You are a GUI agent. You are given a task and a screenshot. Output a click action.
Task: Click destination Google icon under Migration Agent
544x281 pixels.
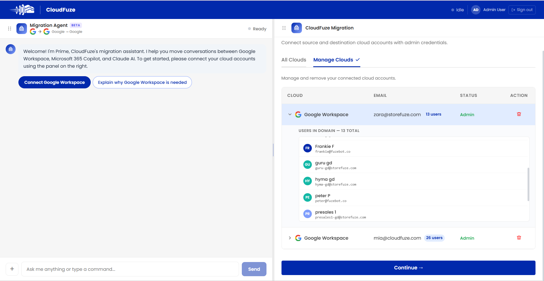(46, 32)
